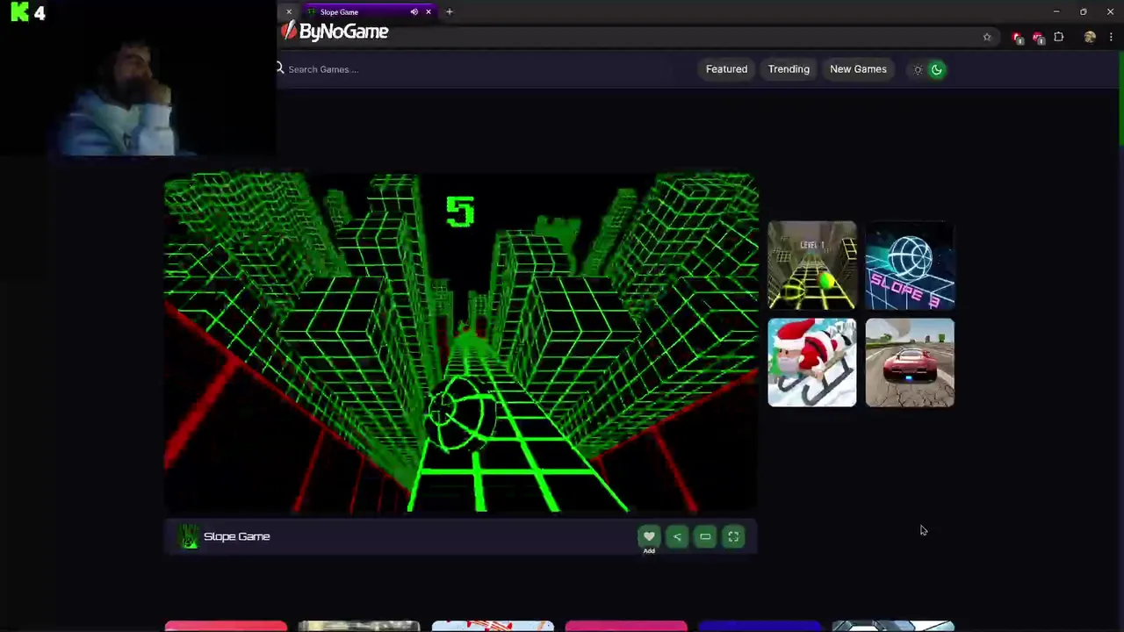Image resolution: width=1124 pixels, height=632 pixels.
Task: Open a new browser tab
Action: 449,11
